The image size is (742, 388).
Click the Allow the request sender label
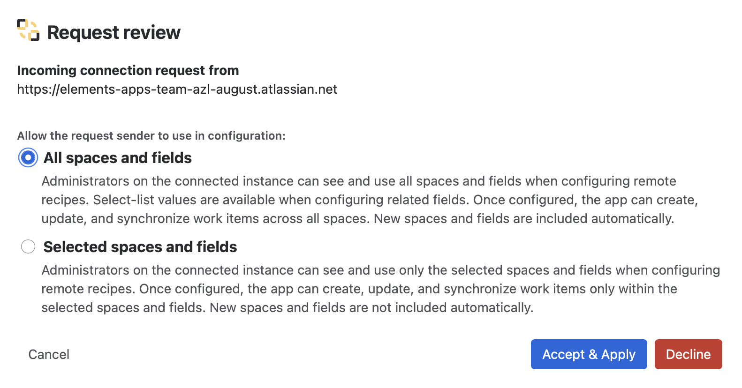pyautogui.click(x=151, y=136)
